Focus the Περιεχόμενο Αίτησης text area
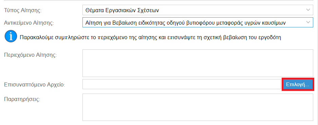318x125 pixels. click(x=198, y=63)
